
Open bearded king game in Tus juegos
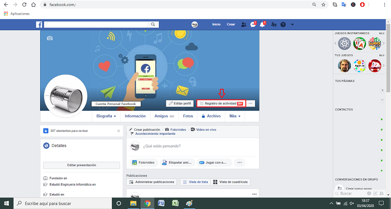pos(345,66)
